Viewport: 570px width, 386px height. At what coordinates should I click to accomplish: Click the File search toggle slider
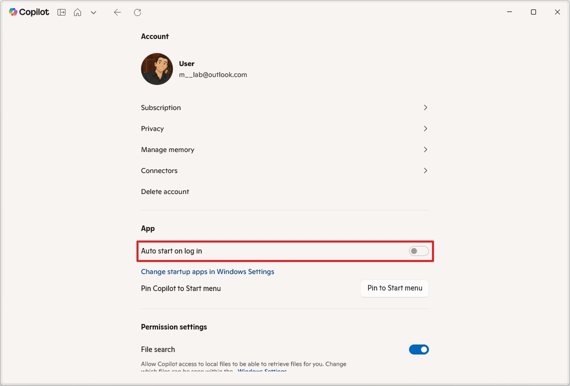(419, 349)
